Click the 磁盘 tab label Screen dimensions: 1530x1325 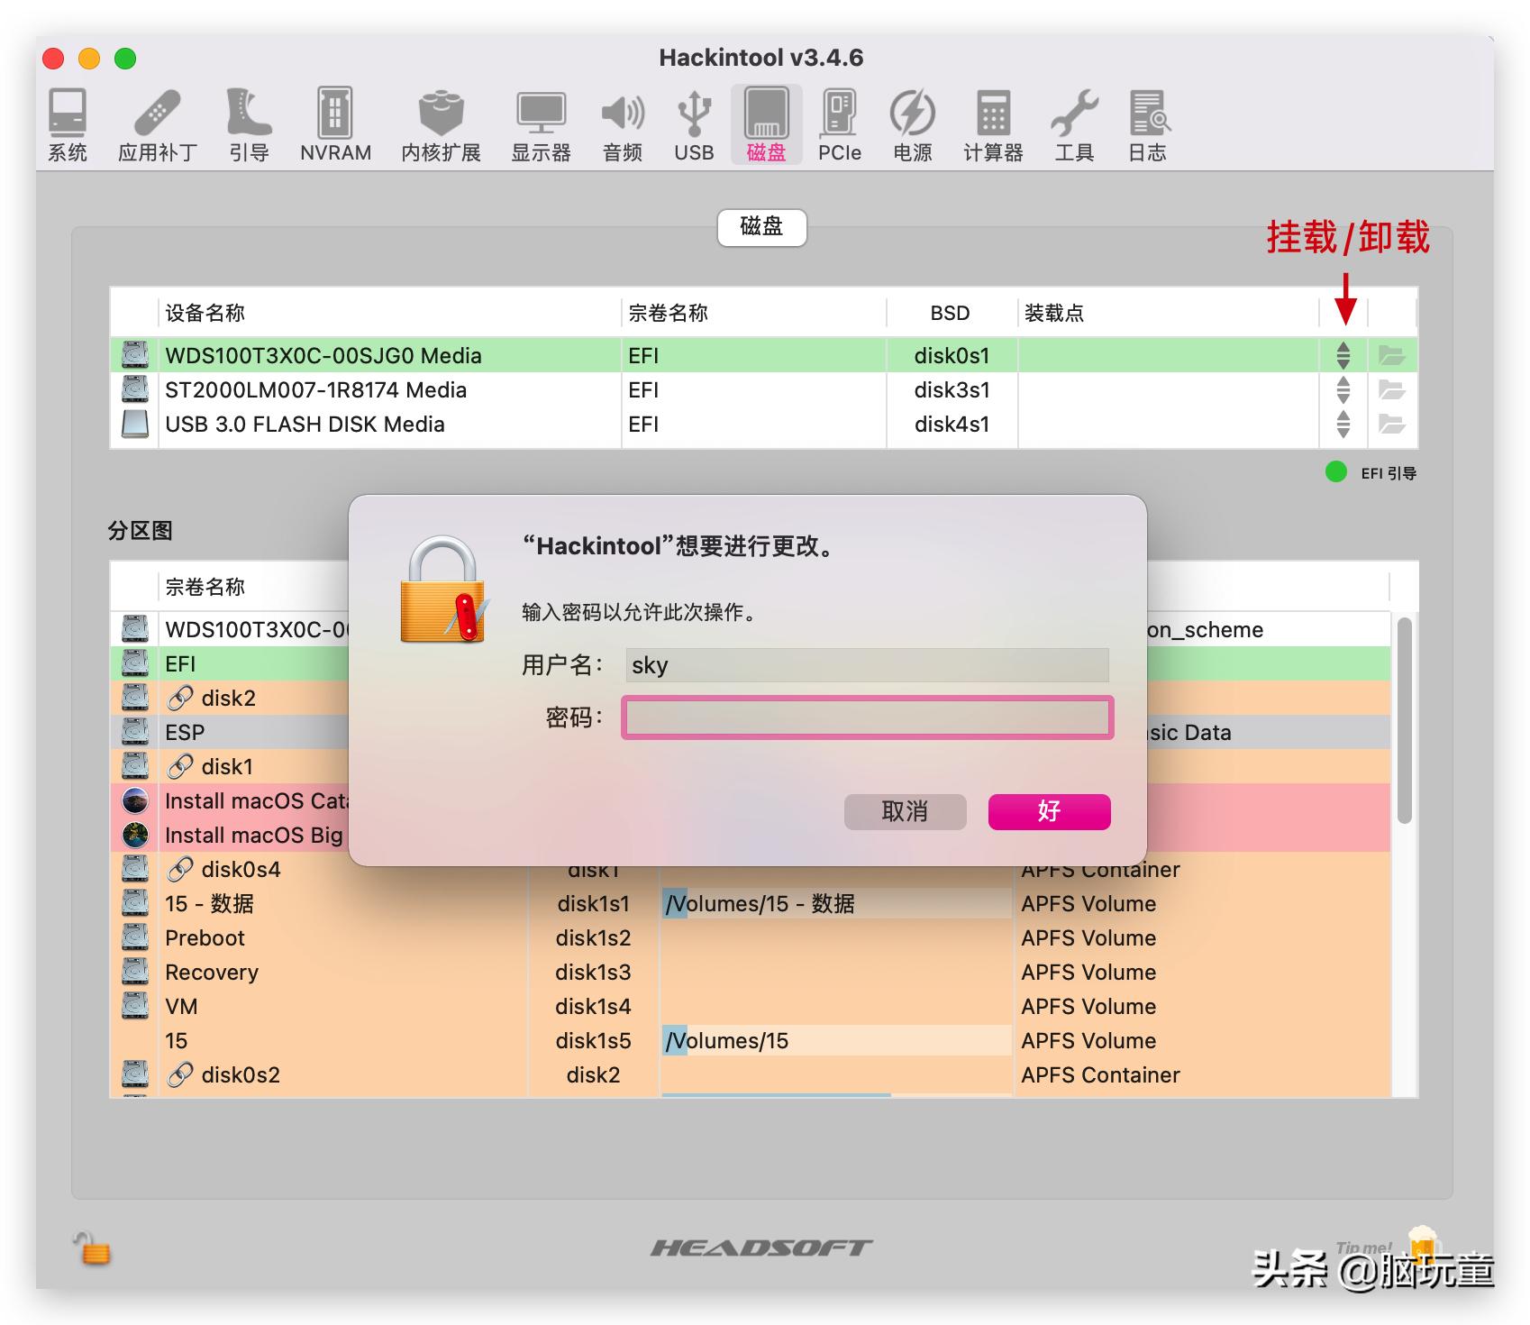(x=761, y=227)
